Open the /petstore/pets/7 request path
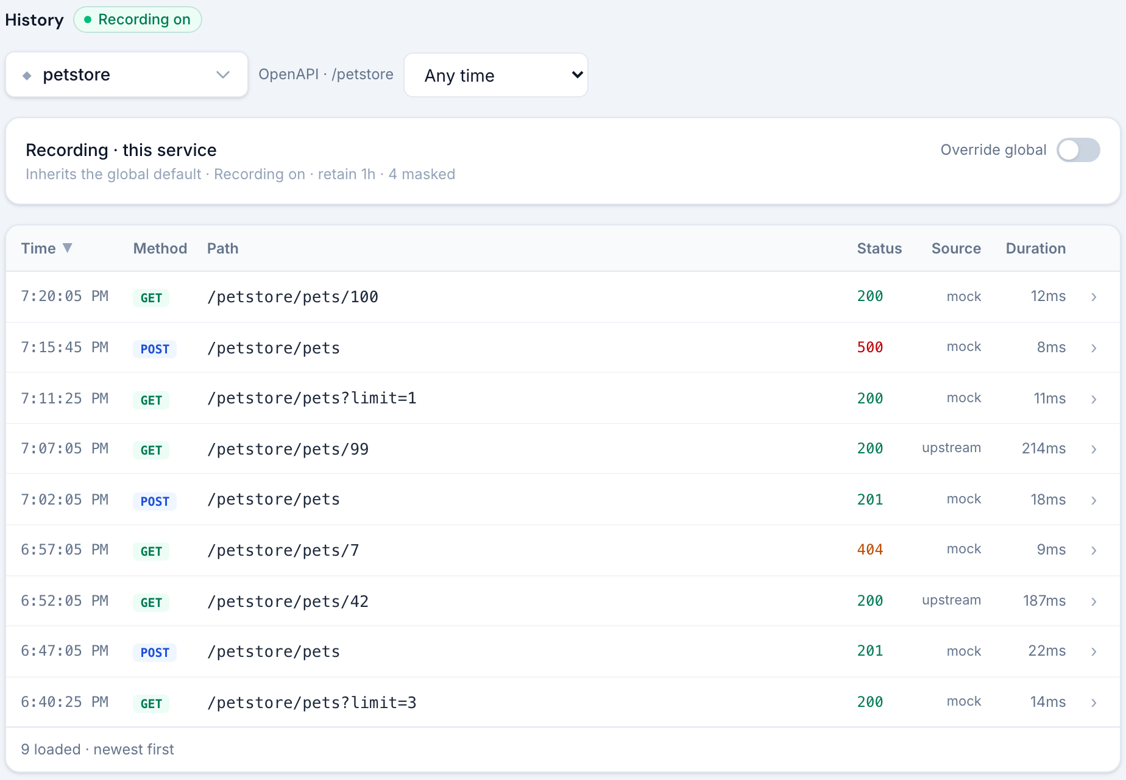Viewport: 1126px width, 780px height. coord(283,550)
